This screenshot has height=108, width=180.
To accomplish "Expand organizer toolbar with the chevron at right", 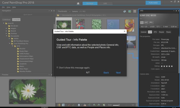I will pos(133,105).
